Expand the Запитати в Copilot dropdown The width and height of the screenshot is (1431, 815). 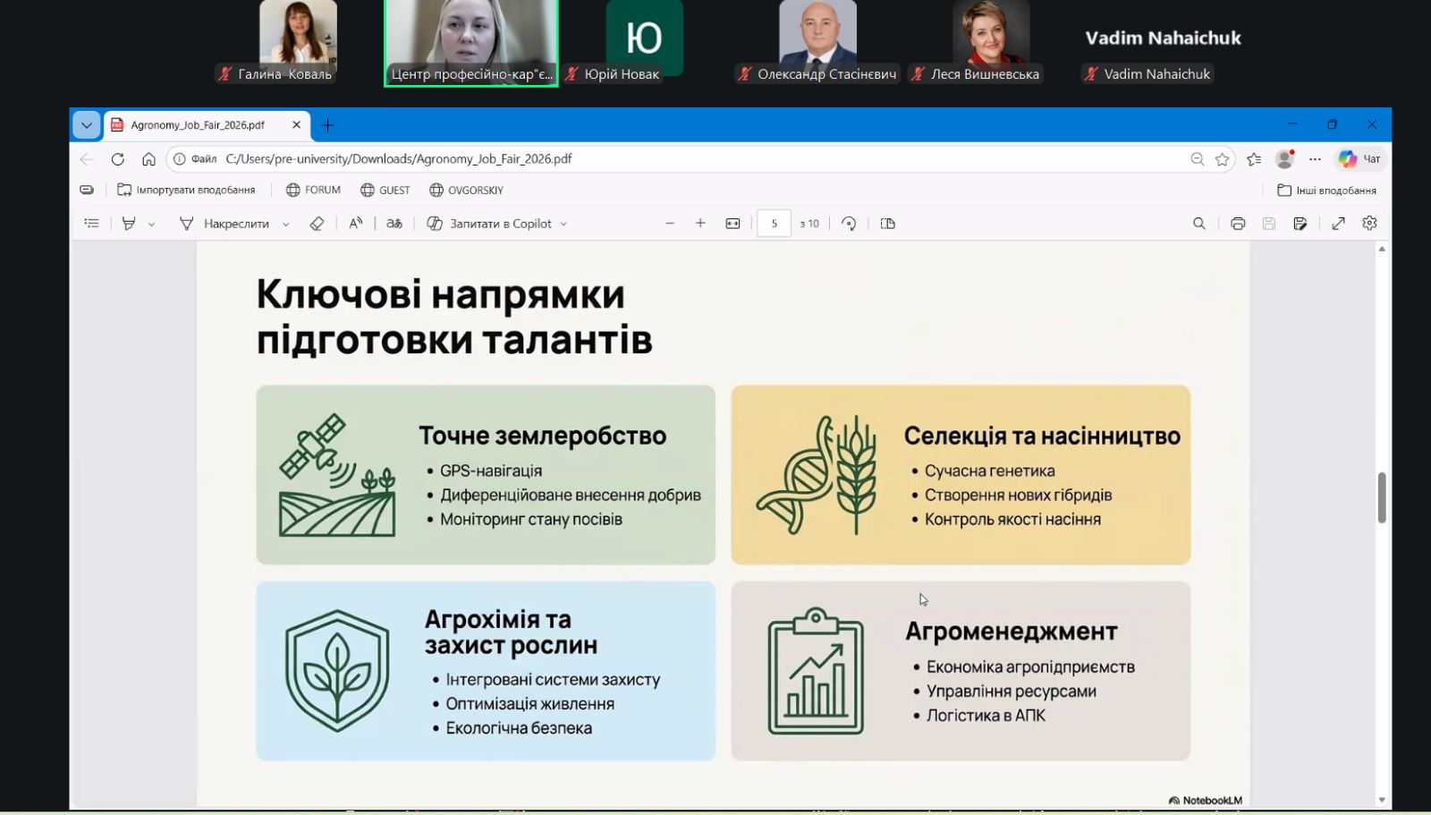[x=563, y=225]
